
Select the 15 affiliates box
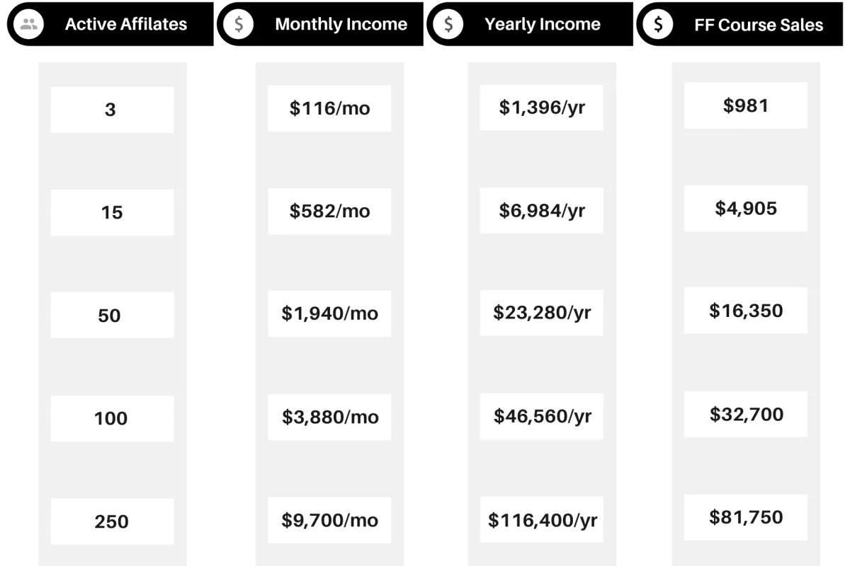(112, 212)
